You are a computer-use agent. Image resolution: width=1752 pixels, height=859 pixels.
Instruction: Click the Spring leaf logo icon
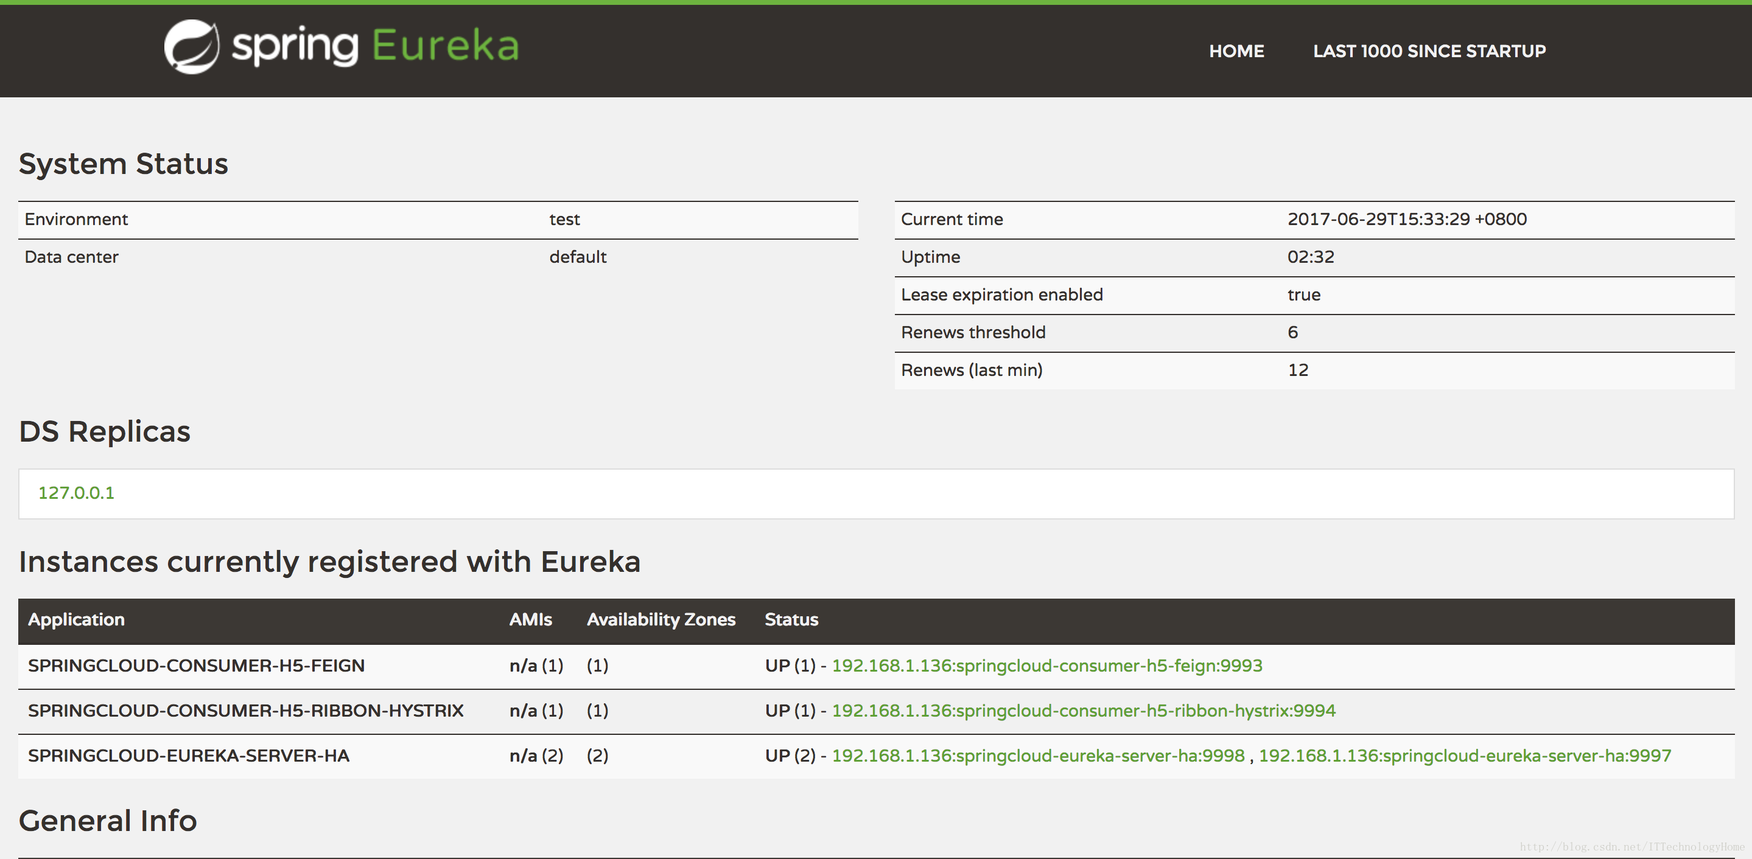[192, 47]
